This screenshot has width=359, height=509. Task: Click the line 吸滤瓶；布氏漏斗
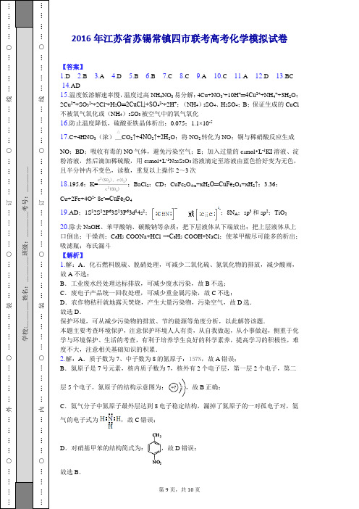click(85, 246)
